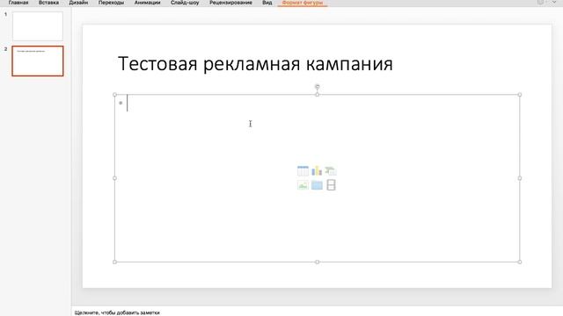The height and width of the screenshot is (316, 563).
Task: Open the Рецензирование tab
Action: tap(230, 3)
